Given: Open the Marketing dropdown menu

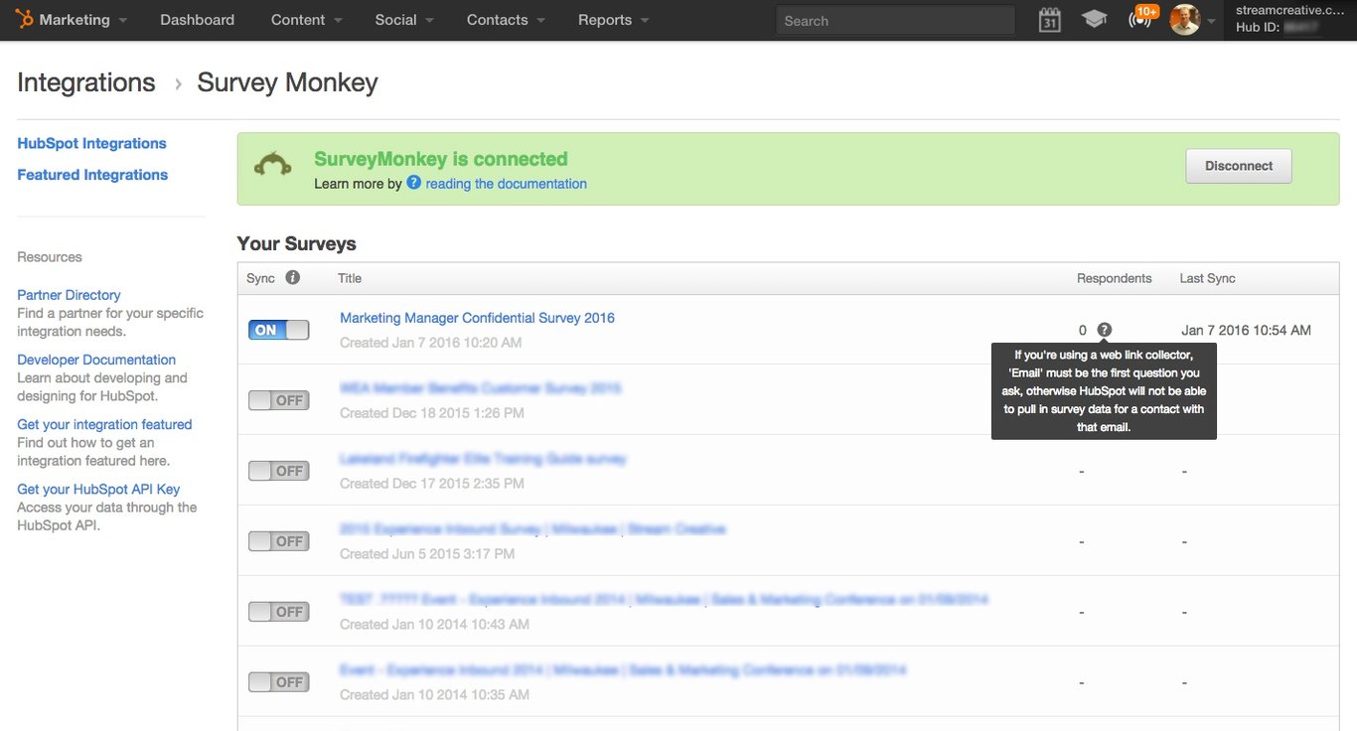Looking at the screenshot, I should coord(75,19).
